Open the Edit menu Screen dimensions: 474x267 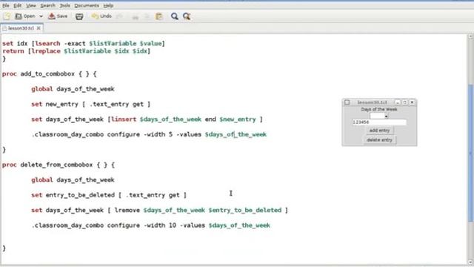point(18,5)
